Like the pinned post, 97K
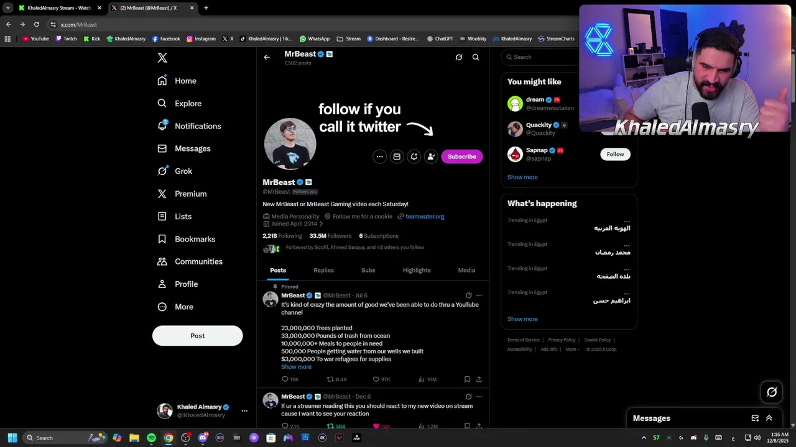Image resolution: width=796 pixels, height=447 pixels. coord(381,379)
